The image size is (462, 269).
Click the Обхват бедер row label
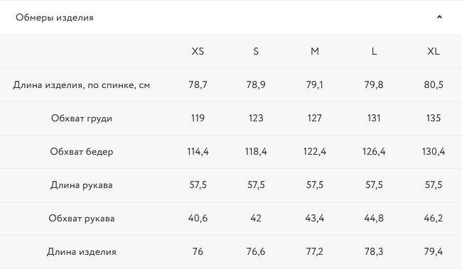[82, 152]
